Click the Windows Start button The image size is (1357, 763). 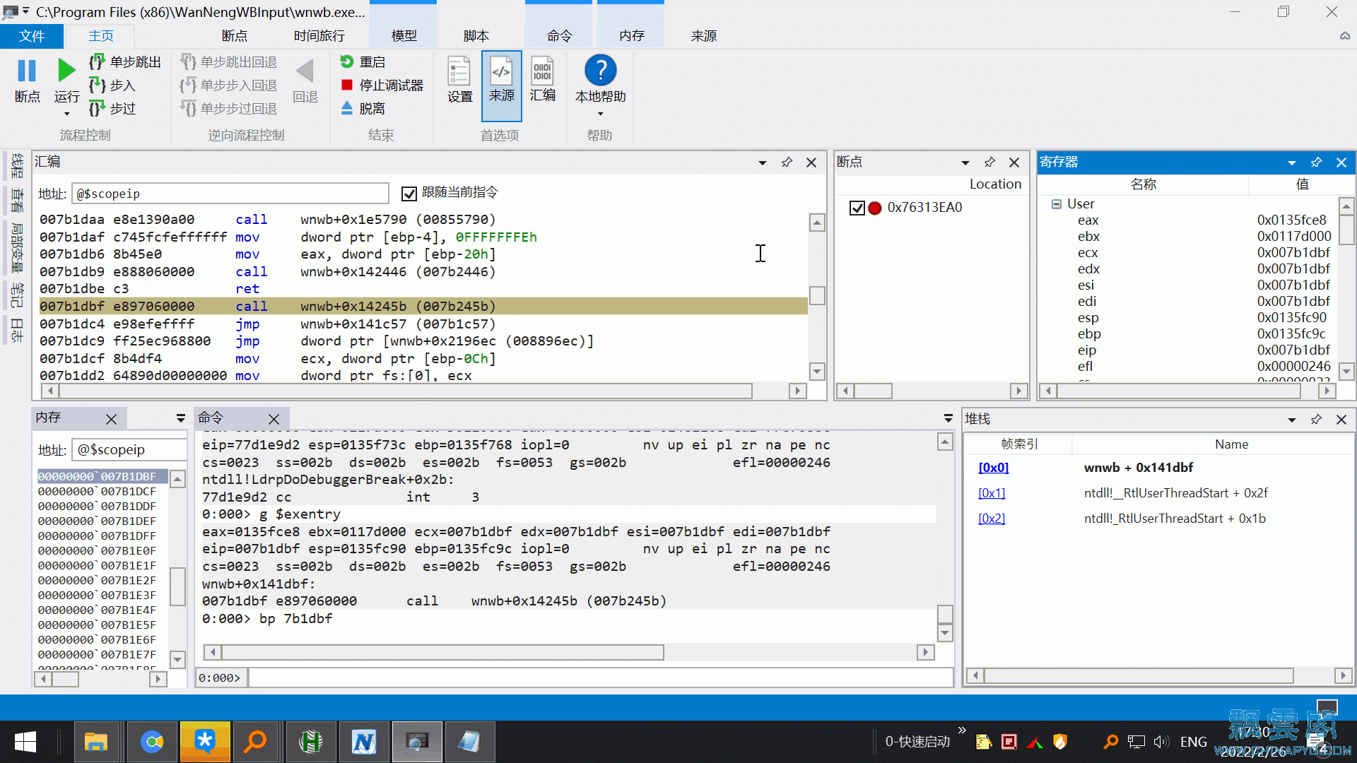click(25, 742)
